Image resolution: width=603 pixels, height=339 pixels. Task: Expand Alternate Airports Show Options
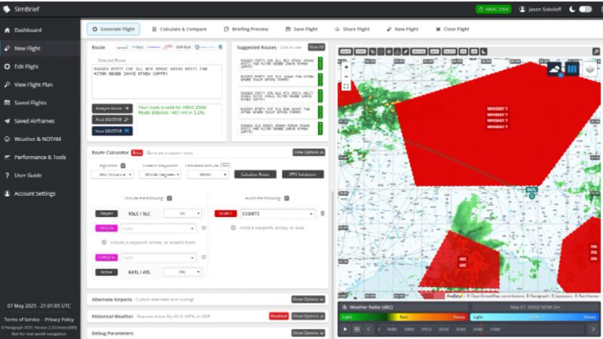tap(308, 299)
